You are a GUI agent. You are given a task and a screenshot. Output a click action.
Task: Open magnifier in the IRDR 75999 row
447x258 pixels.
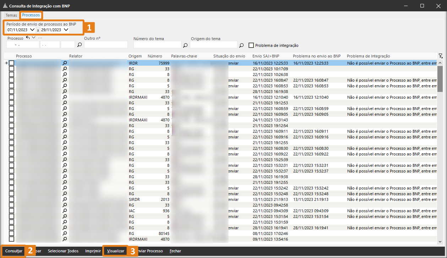tap(65, 63)
